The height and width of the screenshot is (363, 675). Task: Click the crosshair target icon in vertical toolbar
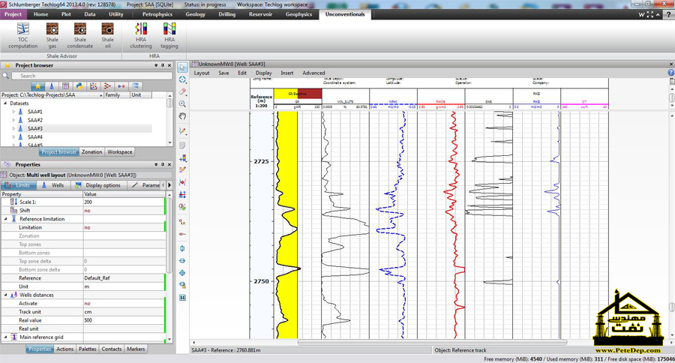[x=182, y=272]
